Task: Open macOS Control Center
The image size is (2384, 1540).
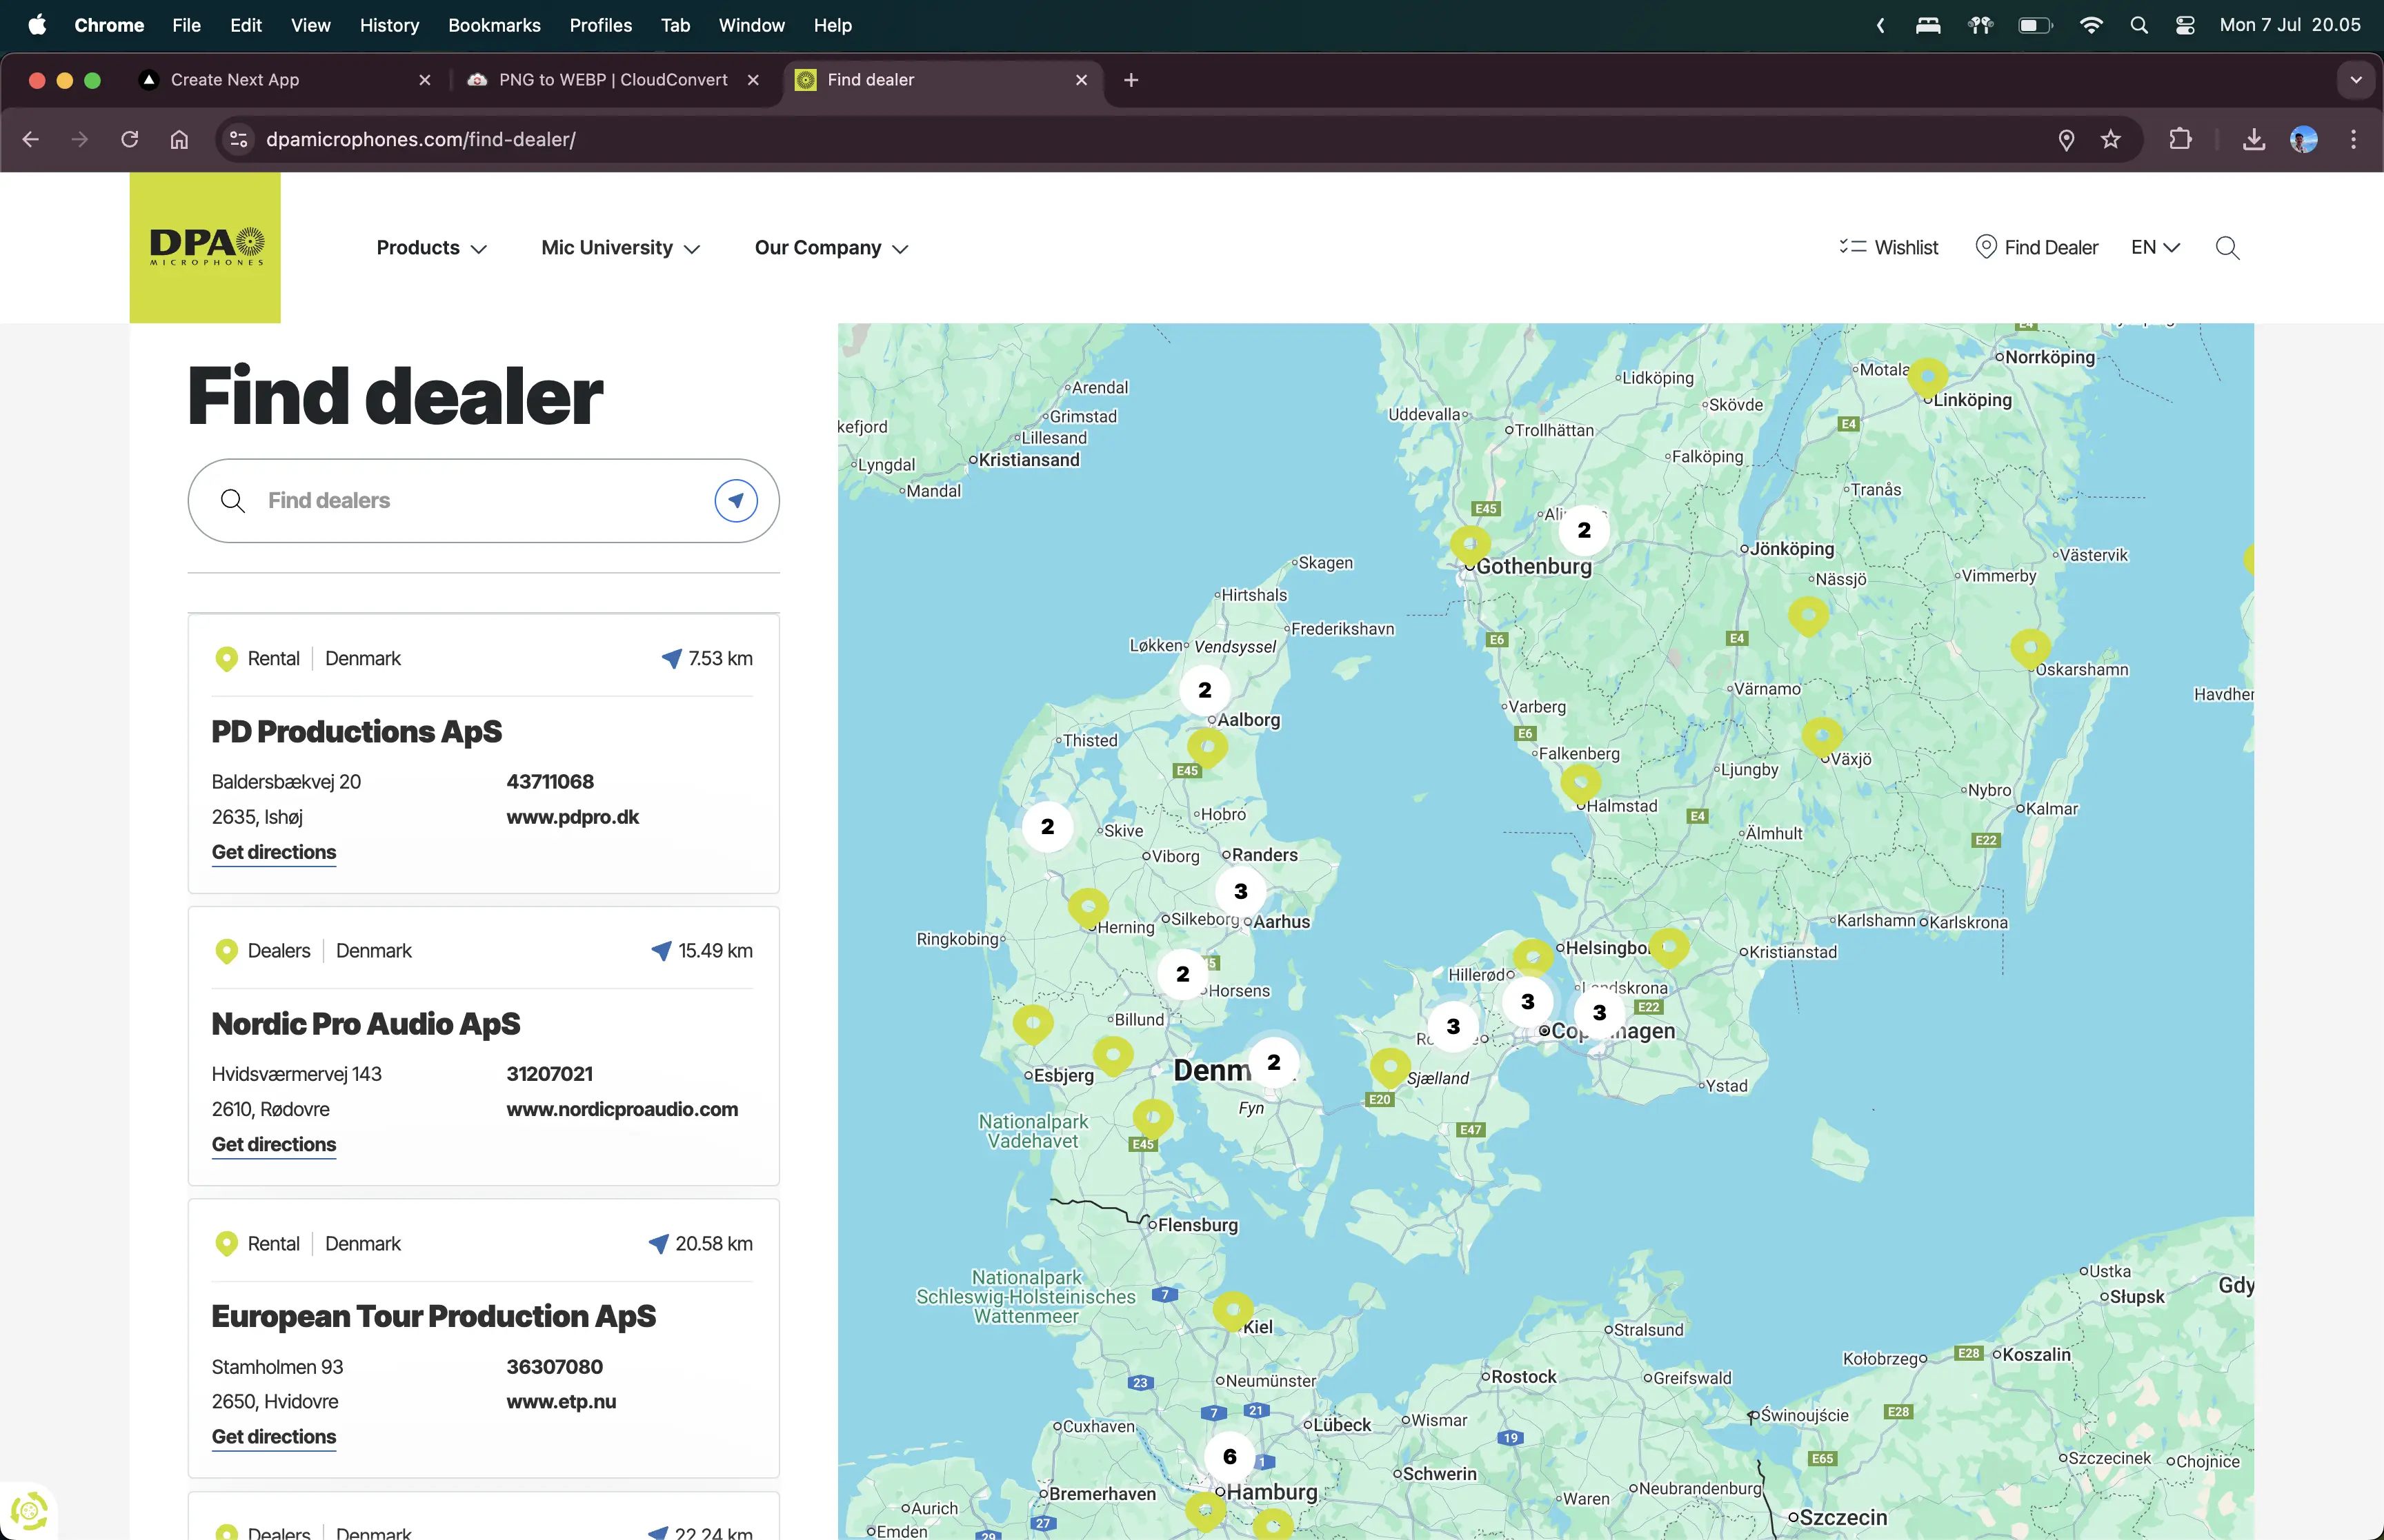Action: 2185,25
